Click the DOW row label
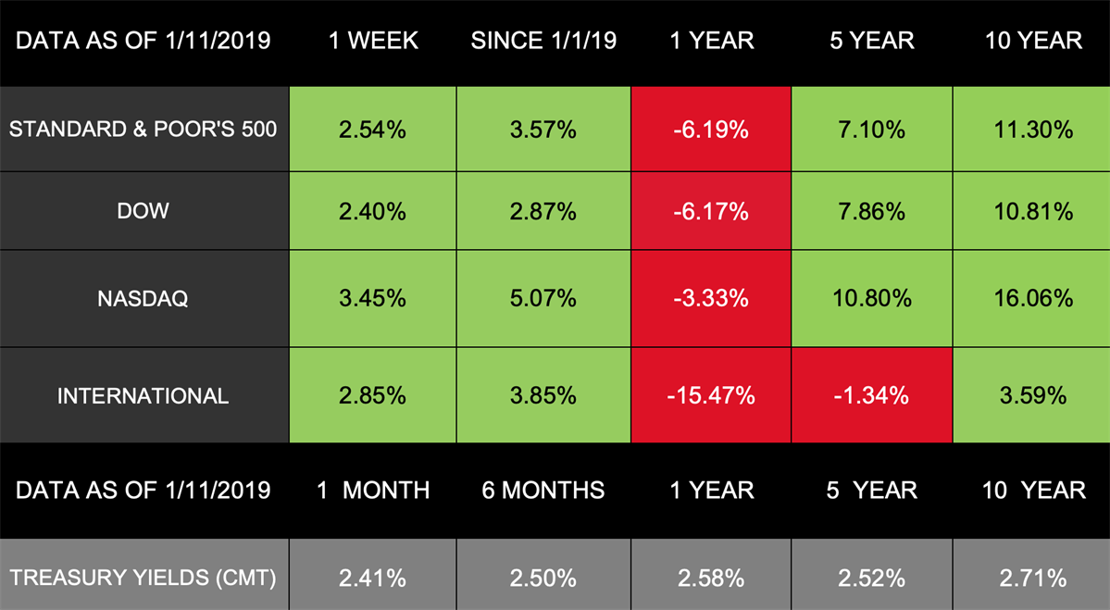Viewport: 1110px width, 610px height. click(x=143, y=211)
